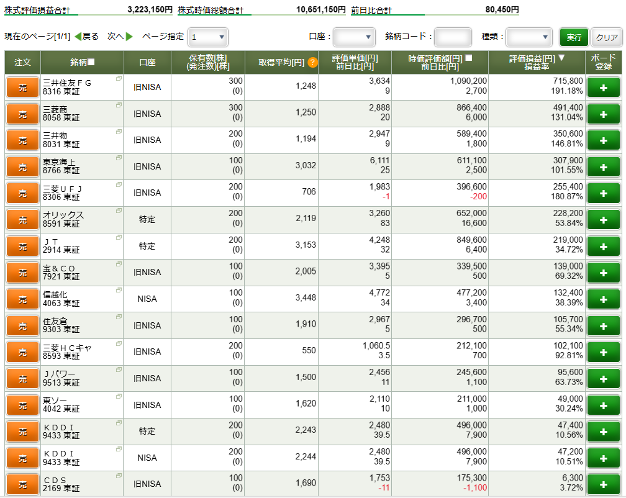
Task: Select 前日比合計 value 80,450円
Action: tap(502, 9)
